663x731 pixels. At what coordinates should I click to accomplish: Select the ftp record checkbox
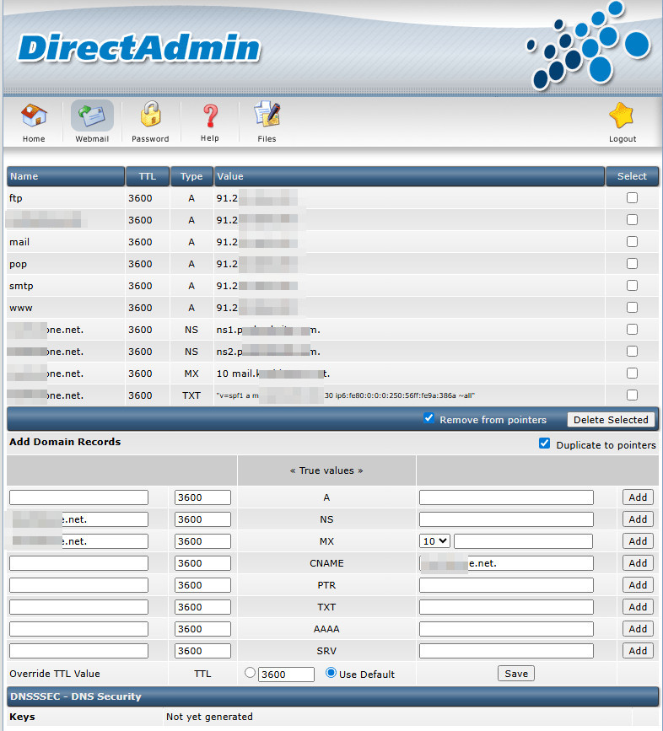click(632, 198)
